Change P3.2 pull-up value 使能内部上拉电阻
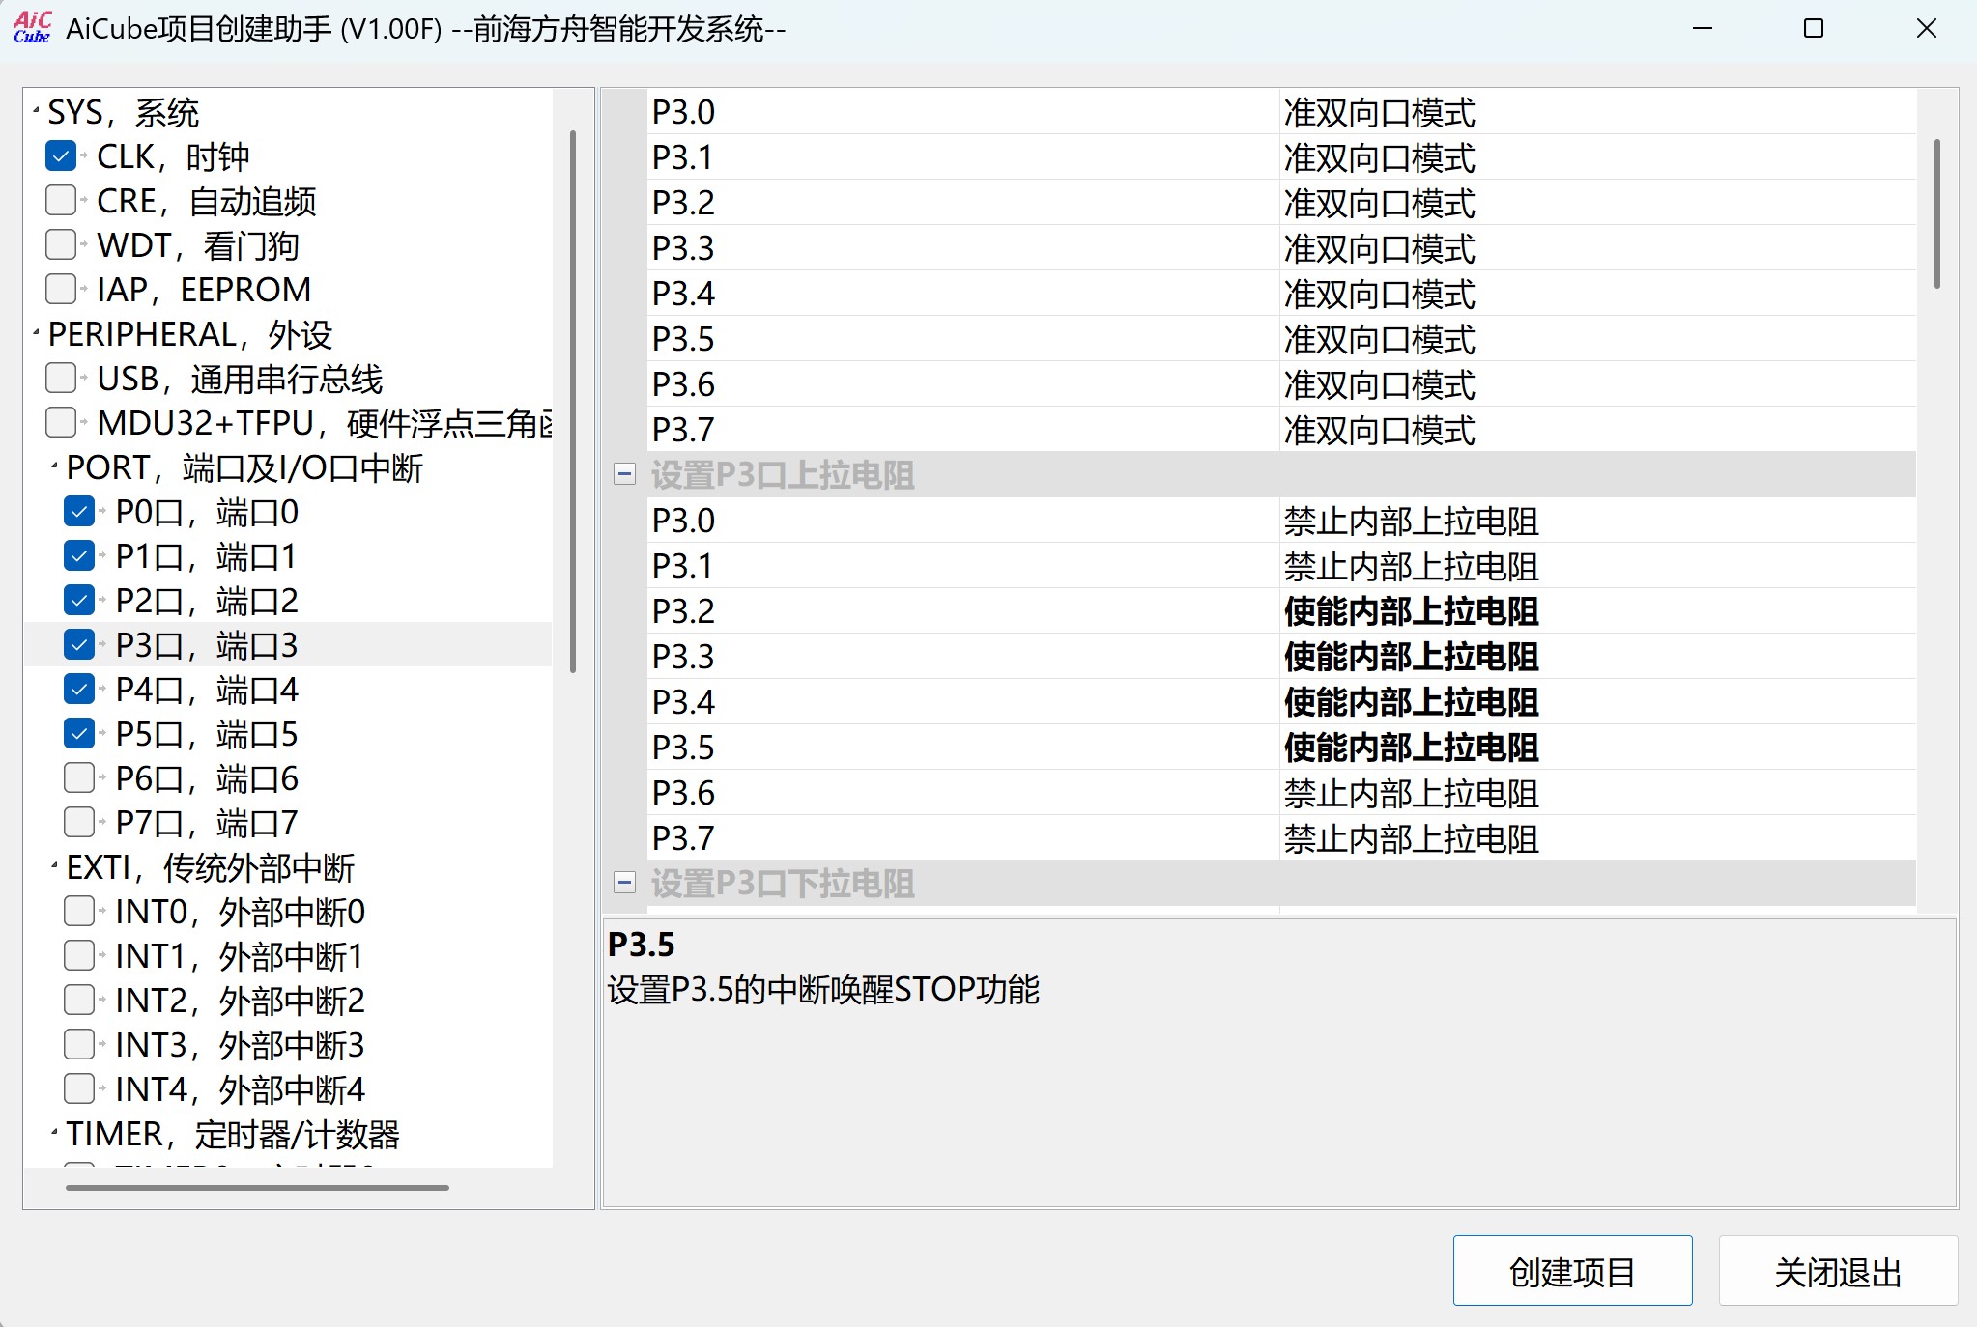 (1597, 611)
